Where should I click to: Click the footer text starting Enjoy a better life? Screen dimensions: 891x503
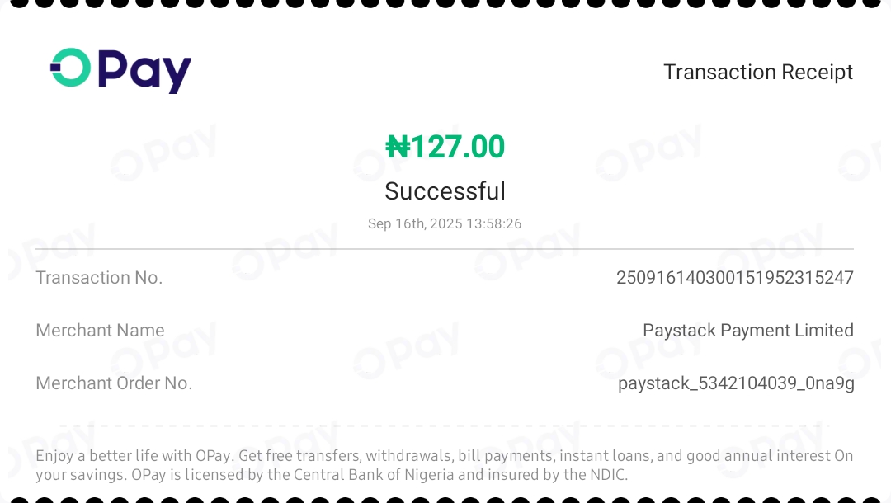445,465
